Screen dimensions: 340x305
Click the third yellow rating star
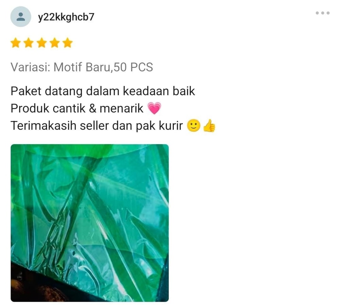(x=41, y=43)
